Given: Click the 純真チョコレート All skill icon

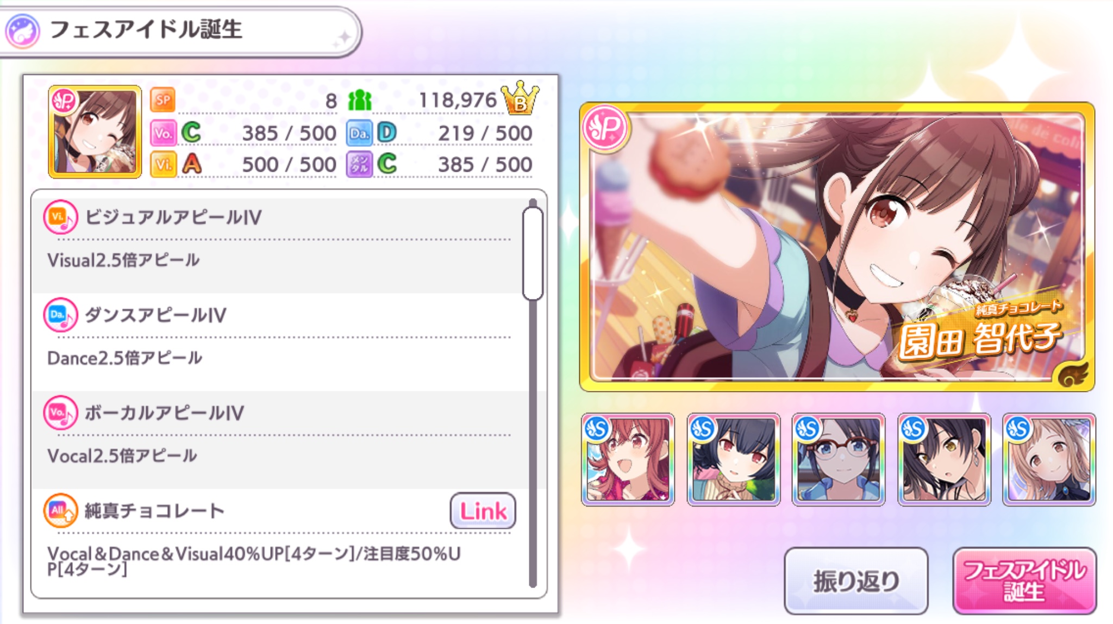Looking at the screenshot, I should [x=60, y=510].
